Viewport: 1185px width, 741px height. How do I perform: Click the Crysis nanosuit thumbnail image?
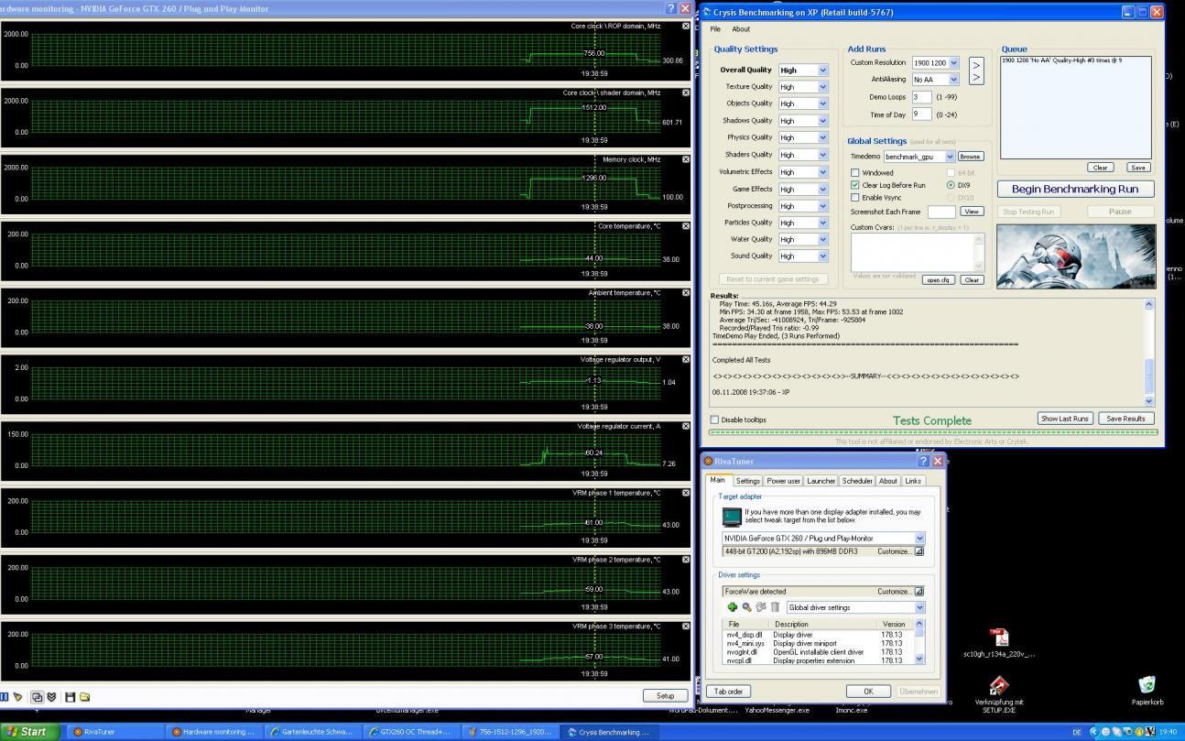[x=1076, y=256]
